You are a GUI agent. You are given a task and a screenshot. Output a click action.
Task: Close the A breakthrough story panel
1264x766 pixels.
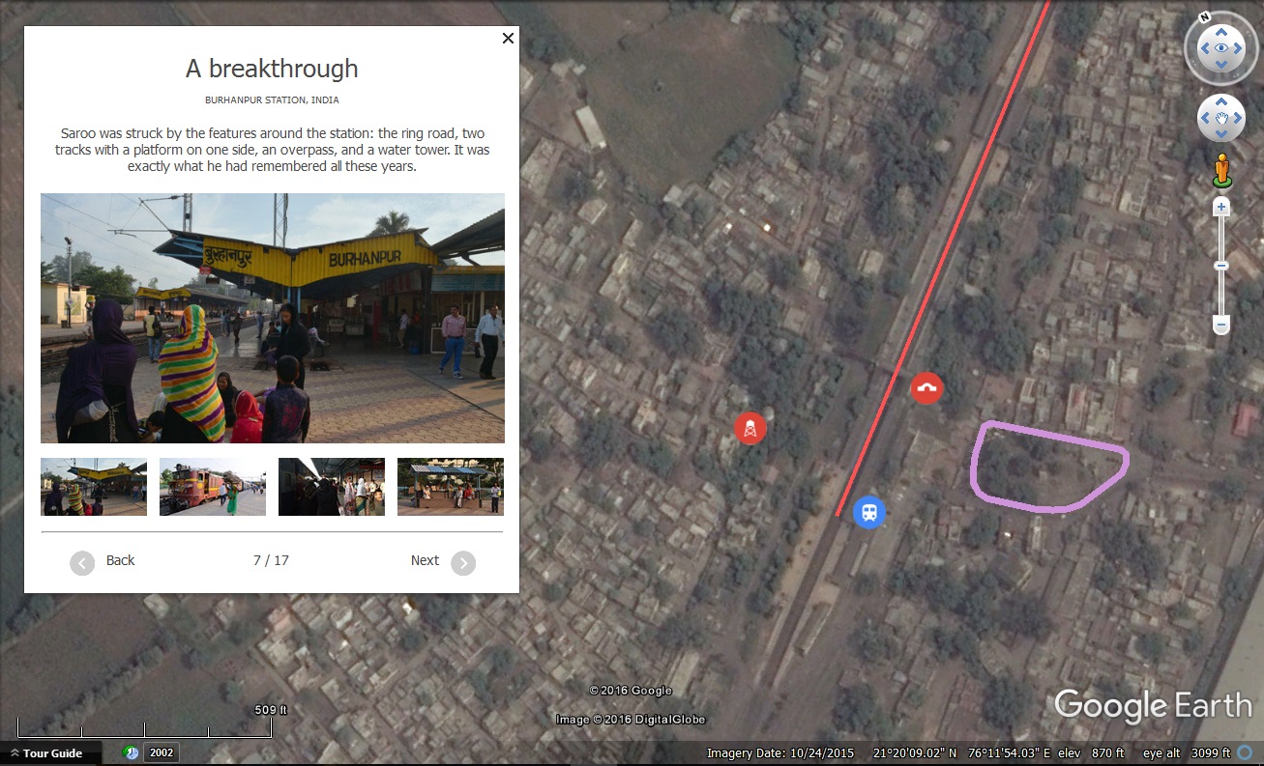(x=508, y=39)
